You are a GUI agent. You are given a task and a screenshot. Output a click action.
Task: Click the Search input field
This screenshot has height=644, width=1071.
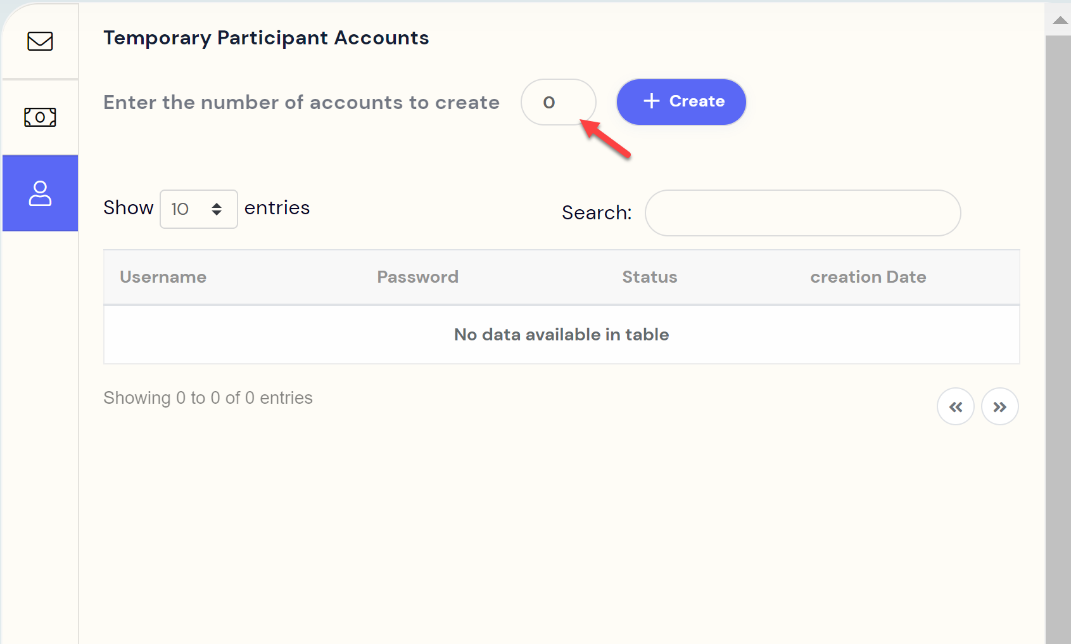click(802, 213)
